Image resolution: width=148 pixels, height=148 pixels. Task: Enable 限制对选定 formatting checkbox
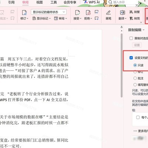(131, 38)
